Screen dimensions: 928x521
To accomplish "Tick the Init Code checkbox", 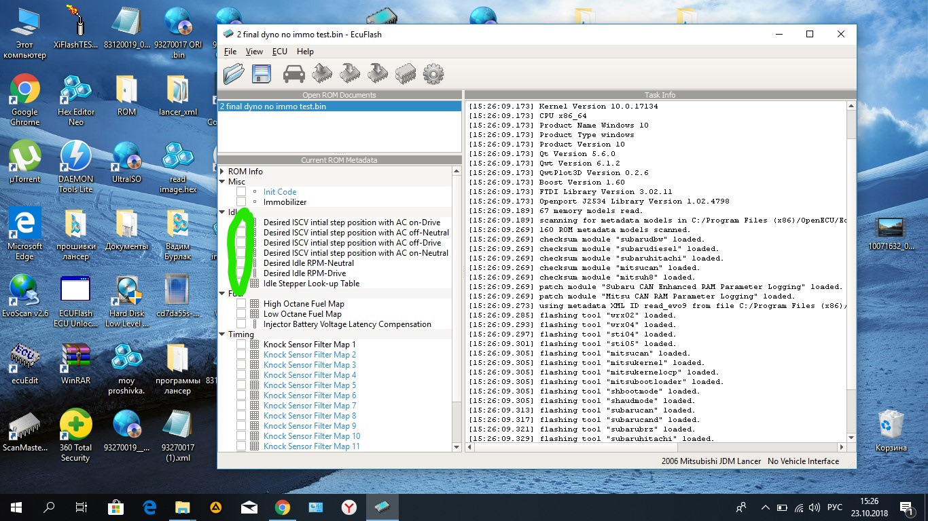I will pyautogui.click(x=241, y=192).
